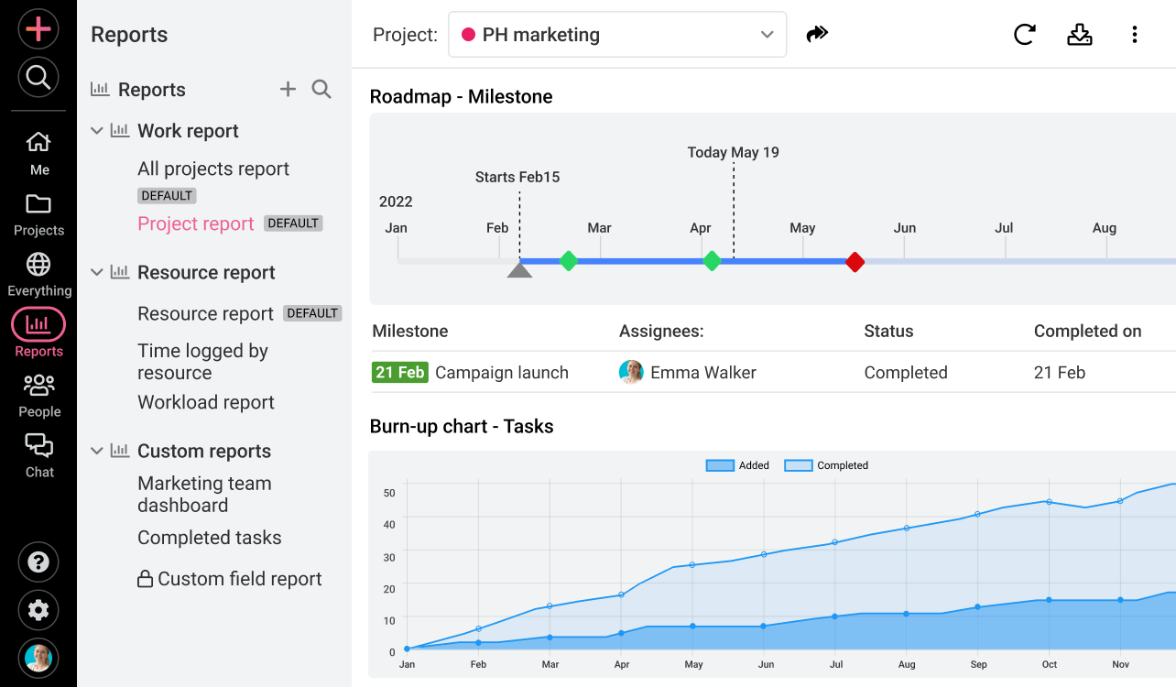Open the Chat section

point(38,455)
